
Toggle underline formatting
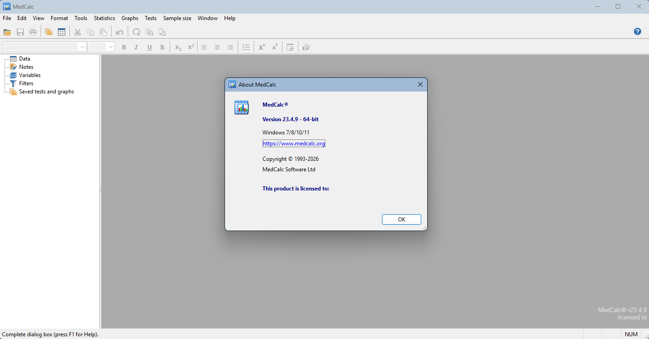point(149,47)
